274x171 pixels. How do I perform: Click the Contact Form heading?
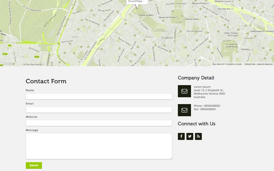[x=46, y=81]
